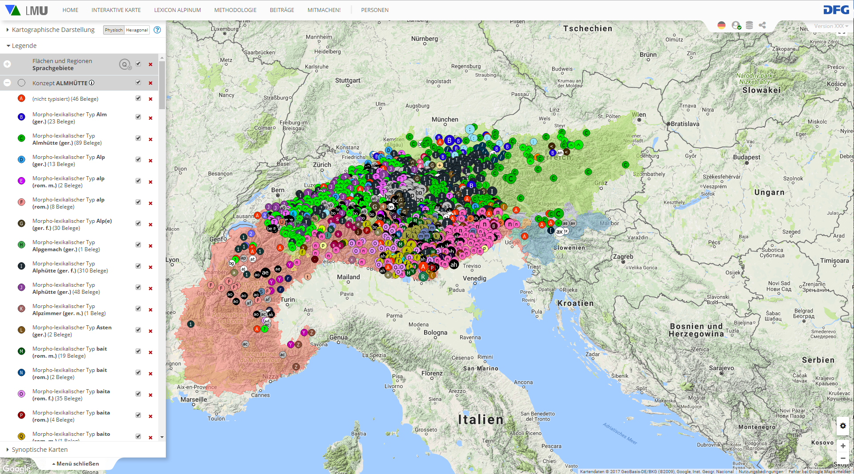This screenshot has height=474, width=854.
Task: Open the blue help question mark
Action: pyautogui.click(x=157, y=30)
